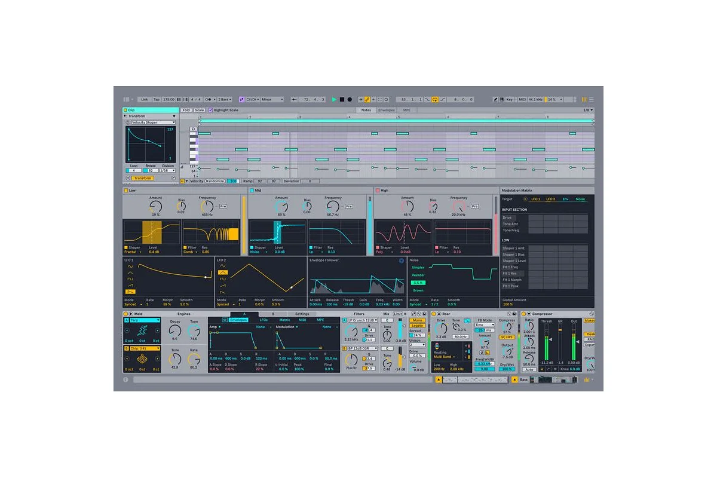Image resolution: width=717 pixels, height=478 pixels.
Task: Start playback with the green Play button
Action: (335, 99)
